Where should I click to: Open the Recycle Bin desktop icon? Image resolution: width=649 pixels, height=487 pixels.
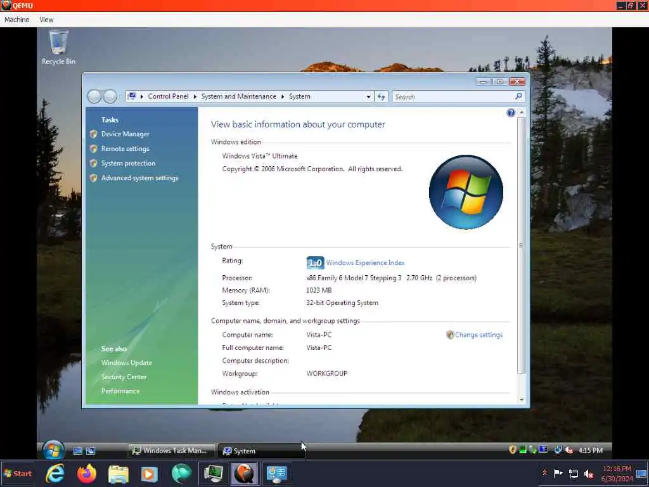[58, 47]
